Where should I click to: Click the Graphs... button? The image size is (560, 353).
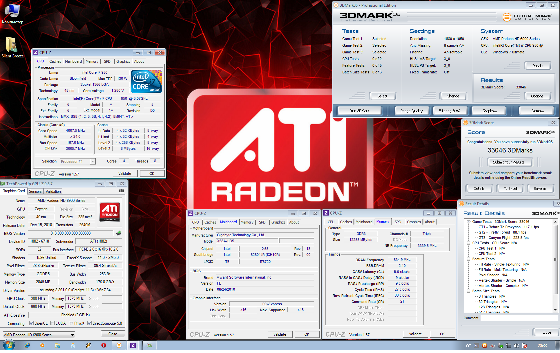489,111
